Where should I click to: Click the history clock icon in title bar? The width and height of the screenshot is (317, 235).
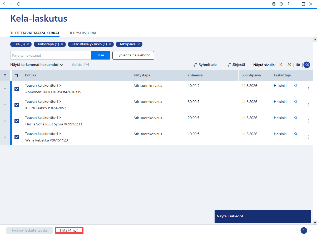(281, 4)
